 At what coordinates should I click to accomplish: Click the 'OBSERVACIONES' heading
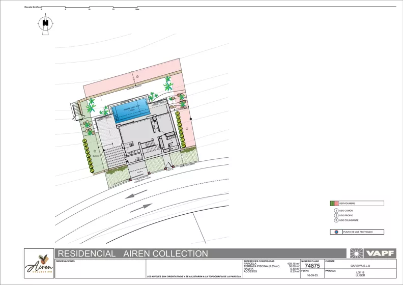(x=65, y=261)
